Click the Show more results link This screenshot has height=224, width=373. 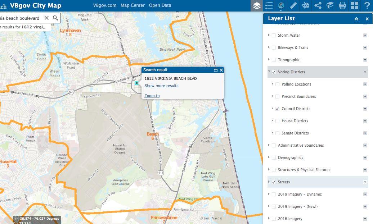click(161, 86)
